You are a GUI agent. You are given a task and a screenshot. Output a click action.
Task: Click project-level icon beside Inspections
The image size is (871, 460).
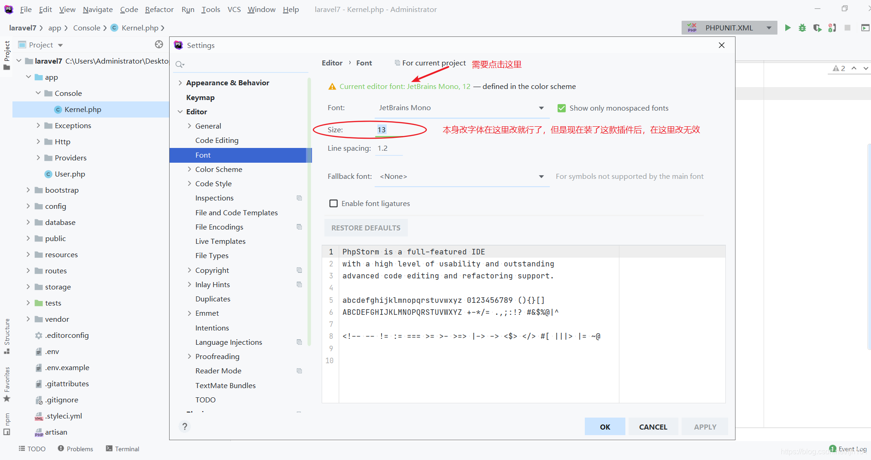pyautogui.click(x=299, y=198)
